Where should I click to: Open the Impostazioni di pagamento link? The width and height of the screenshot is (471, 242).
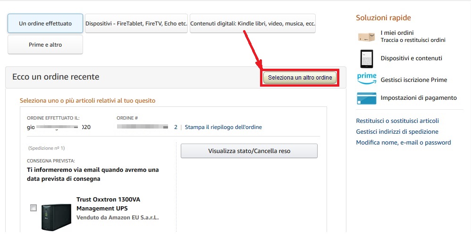(419, 98)
